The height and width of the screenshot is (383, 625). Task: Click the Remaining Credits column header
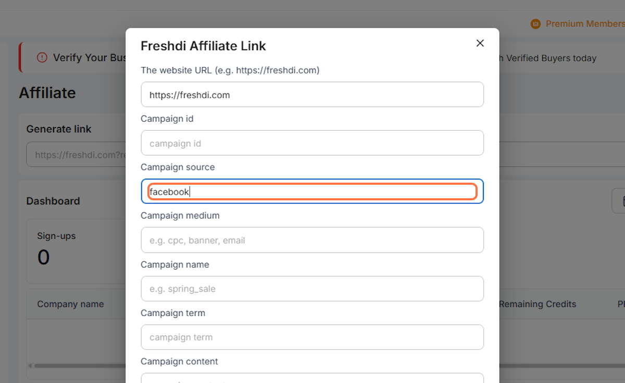click(537, 304)
